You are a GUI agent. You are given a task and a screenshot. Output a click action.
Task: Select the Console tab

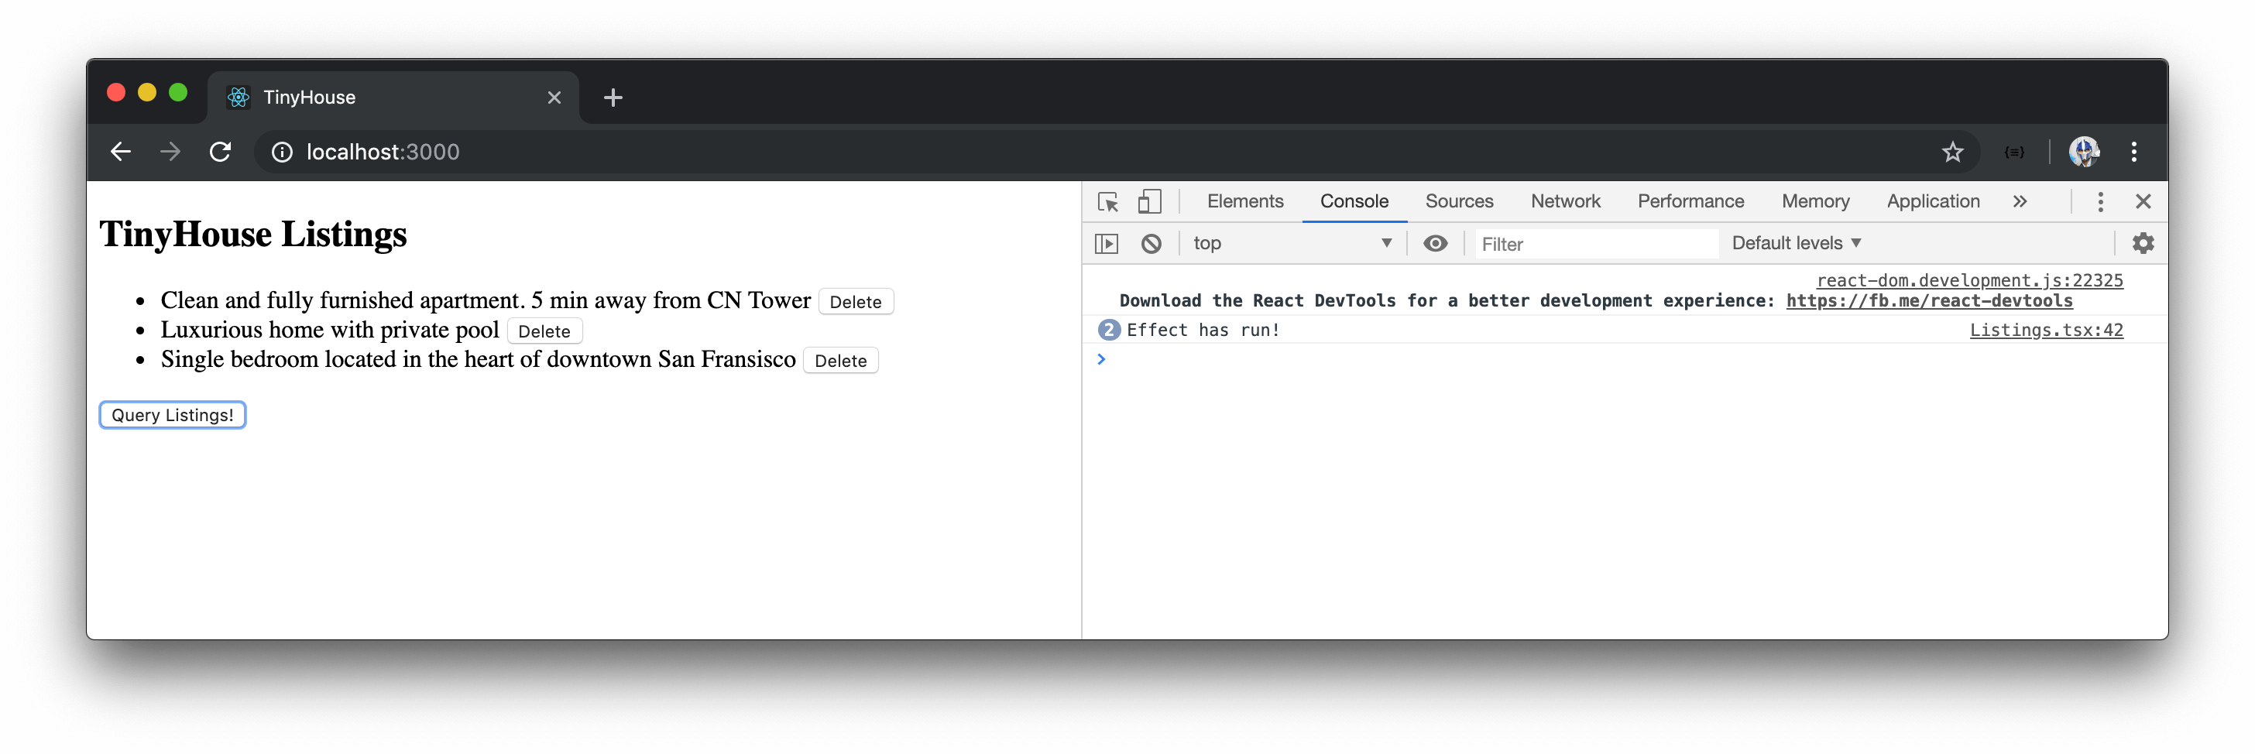1354,201
